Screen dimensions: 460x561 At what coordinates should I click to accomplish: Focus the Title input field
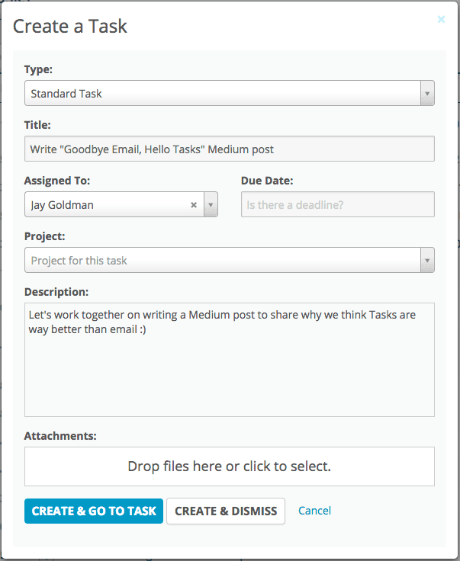point(230,149)
